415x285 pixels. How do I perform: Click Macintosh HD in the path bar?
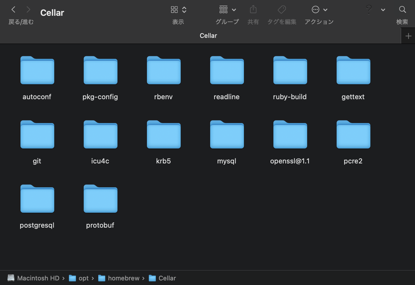pos(33,278)
